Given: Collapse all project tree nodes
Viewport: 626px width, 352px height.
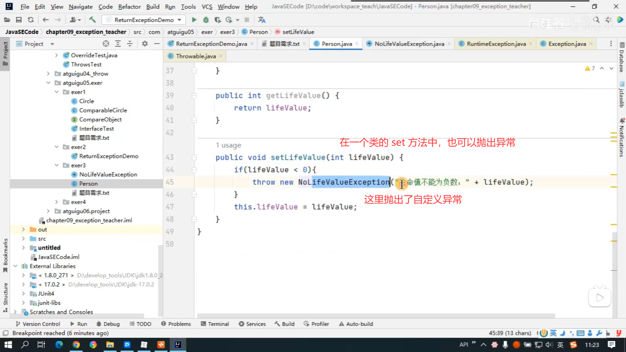Looking at the screenshot, I should 130,44.
